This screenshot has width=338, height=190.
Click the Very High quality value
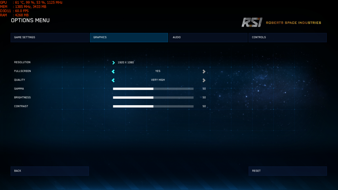(158, 80)
